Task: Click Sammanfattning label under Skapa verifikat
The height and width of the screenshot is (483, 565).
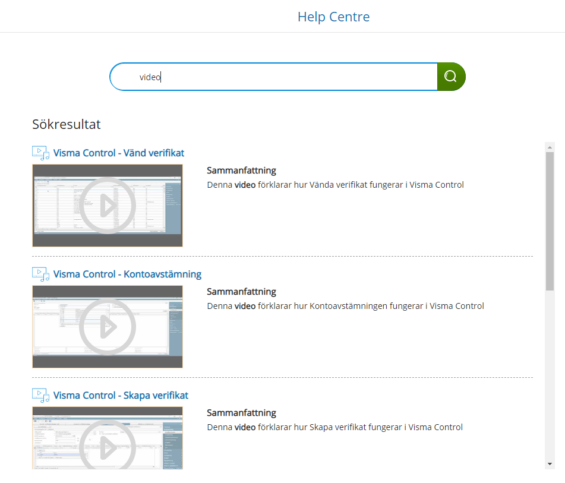Action: click(x=241, y=413)
